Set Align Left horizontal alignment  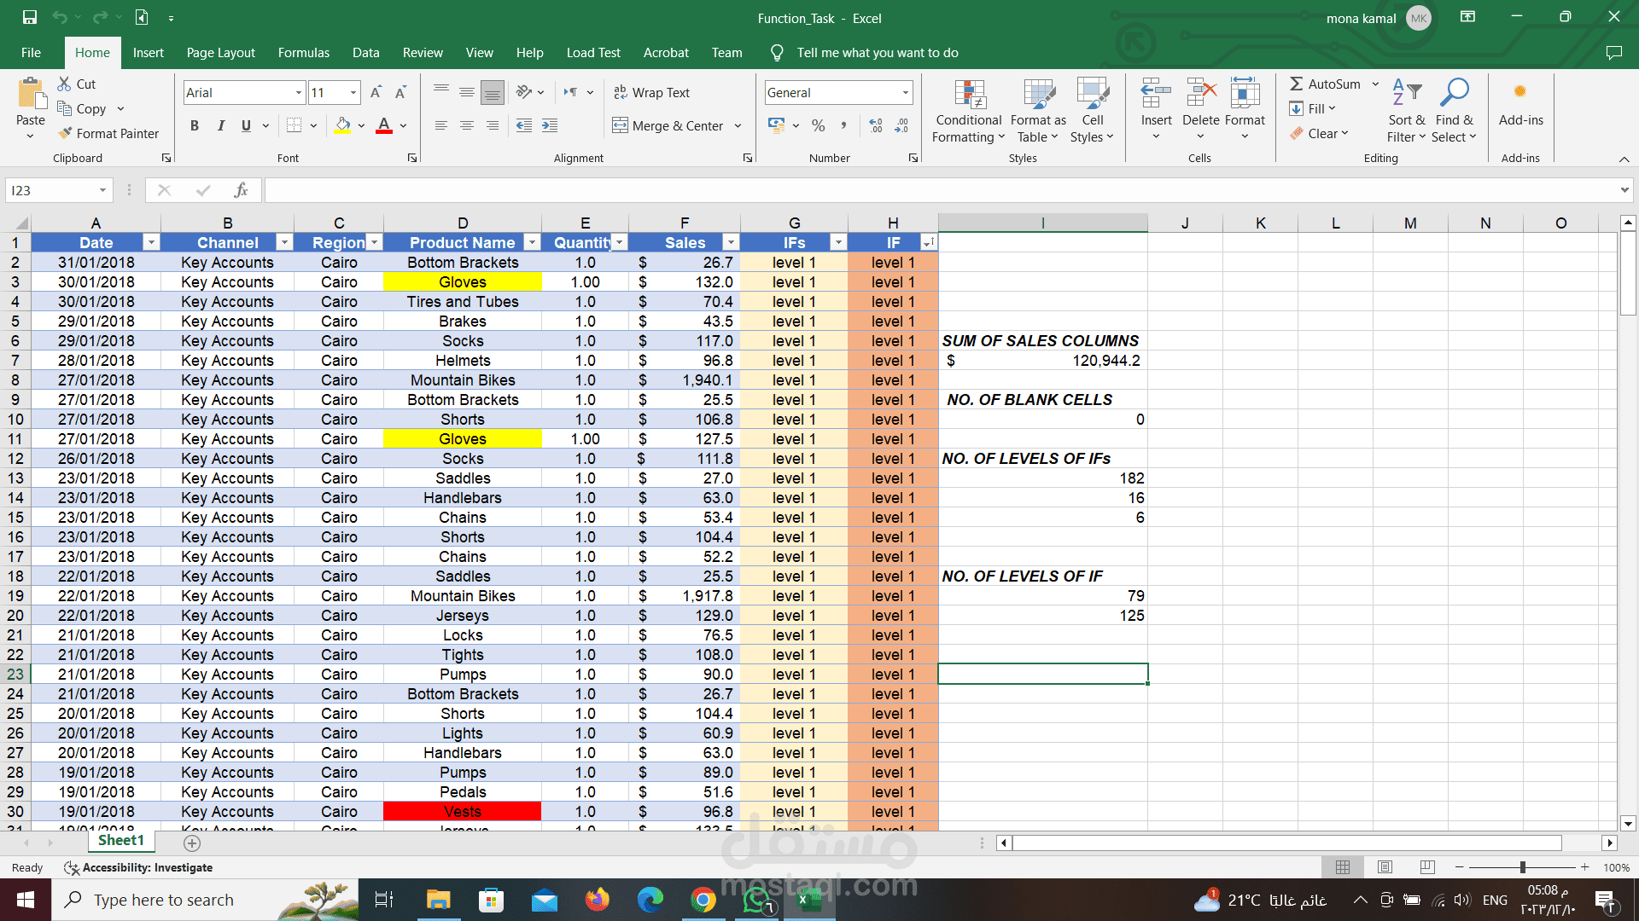click(440, 125)
